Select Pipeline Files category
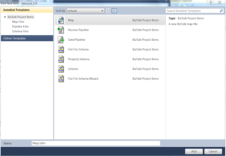The height and width of the screenshot is (156, 226). point(20,27)
